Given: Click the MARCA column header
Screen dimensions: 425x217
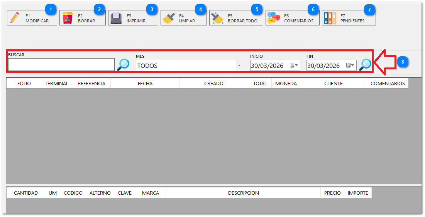Looking at the screenshot, I should 151,193.
